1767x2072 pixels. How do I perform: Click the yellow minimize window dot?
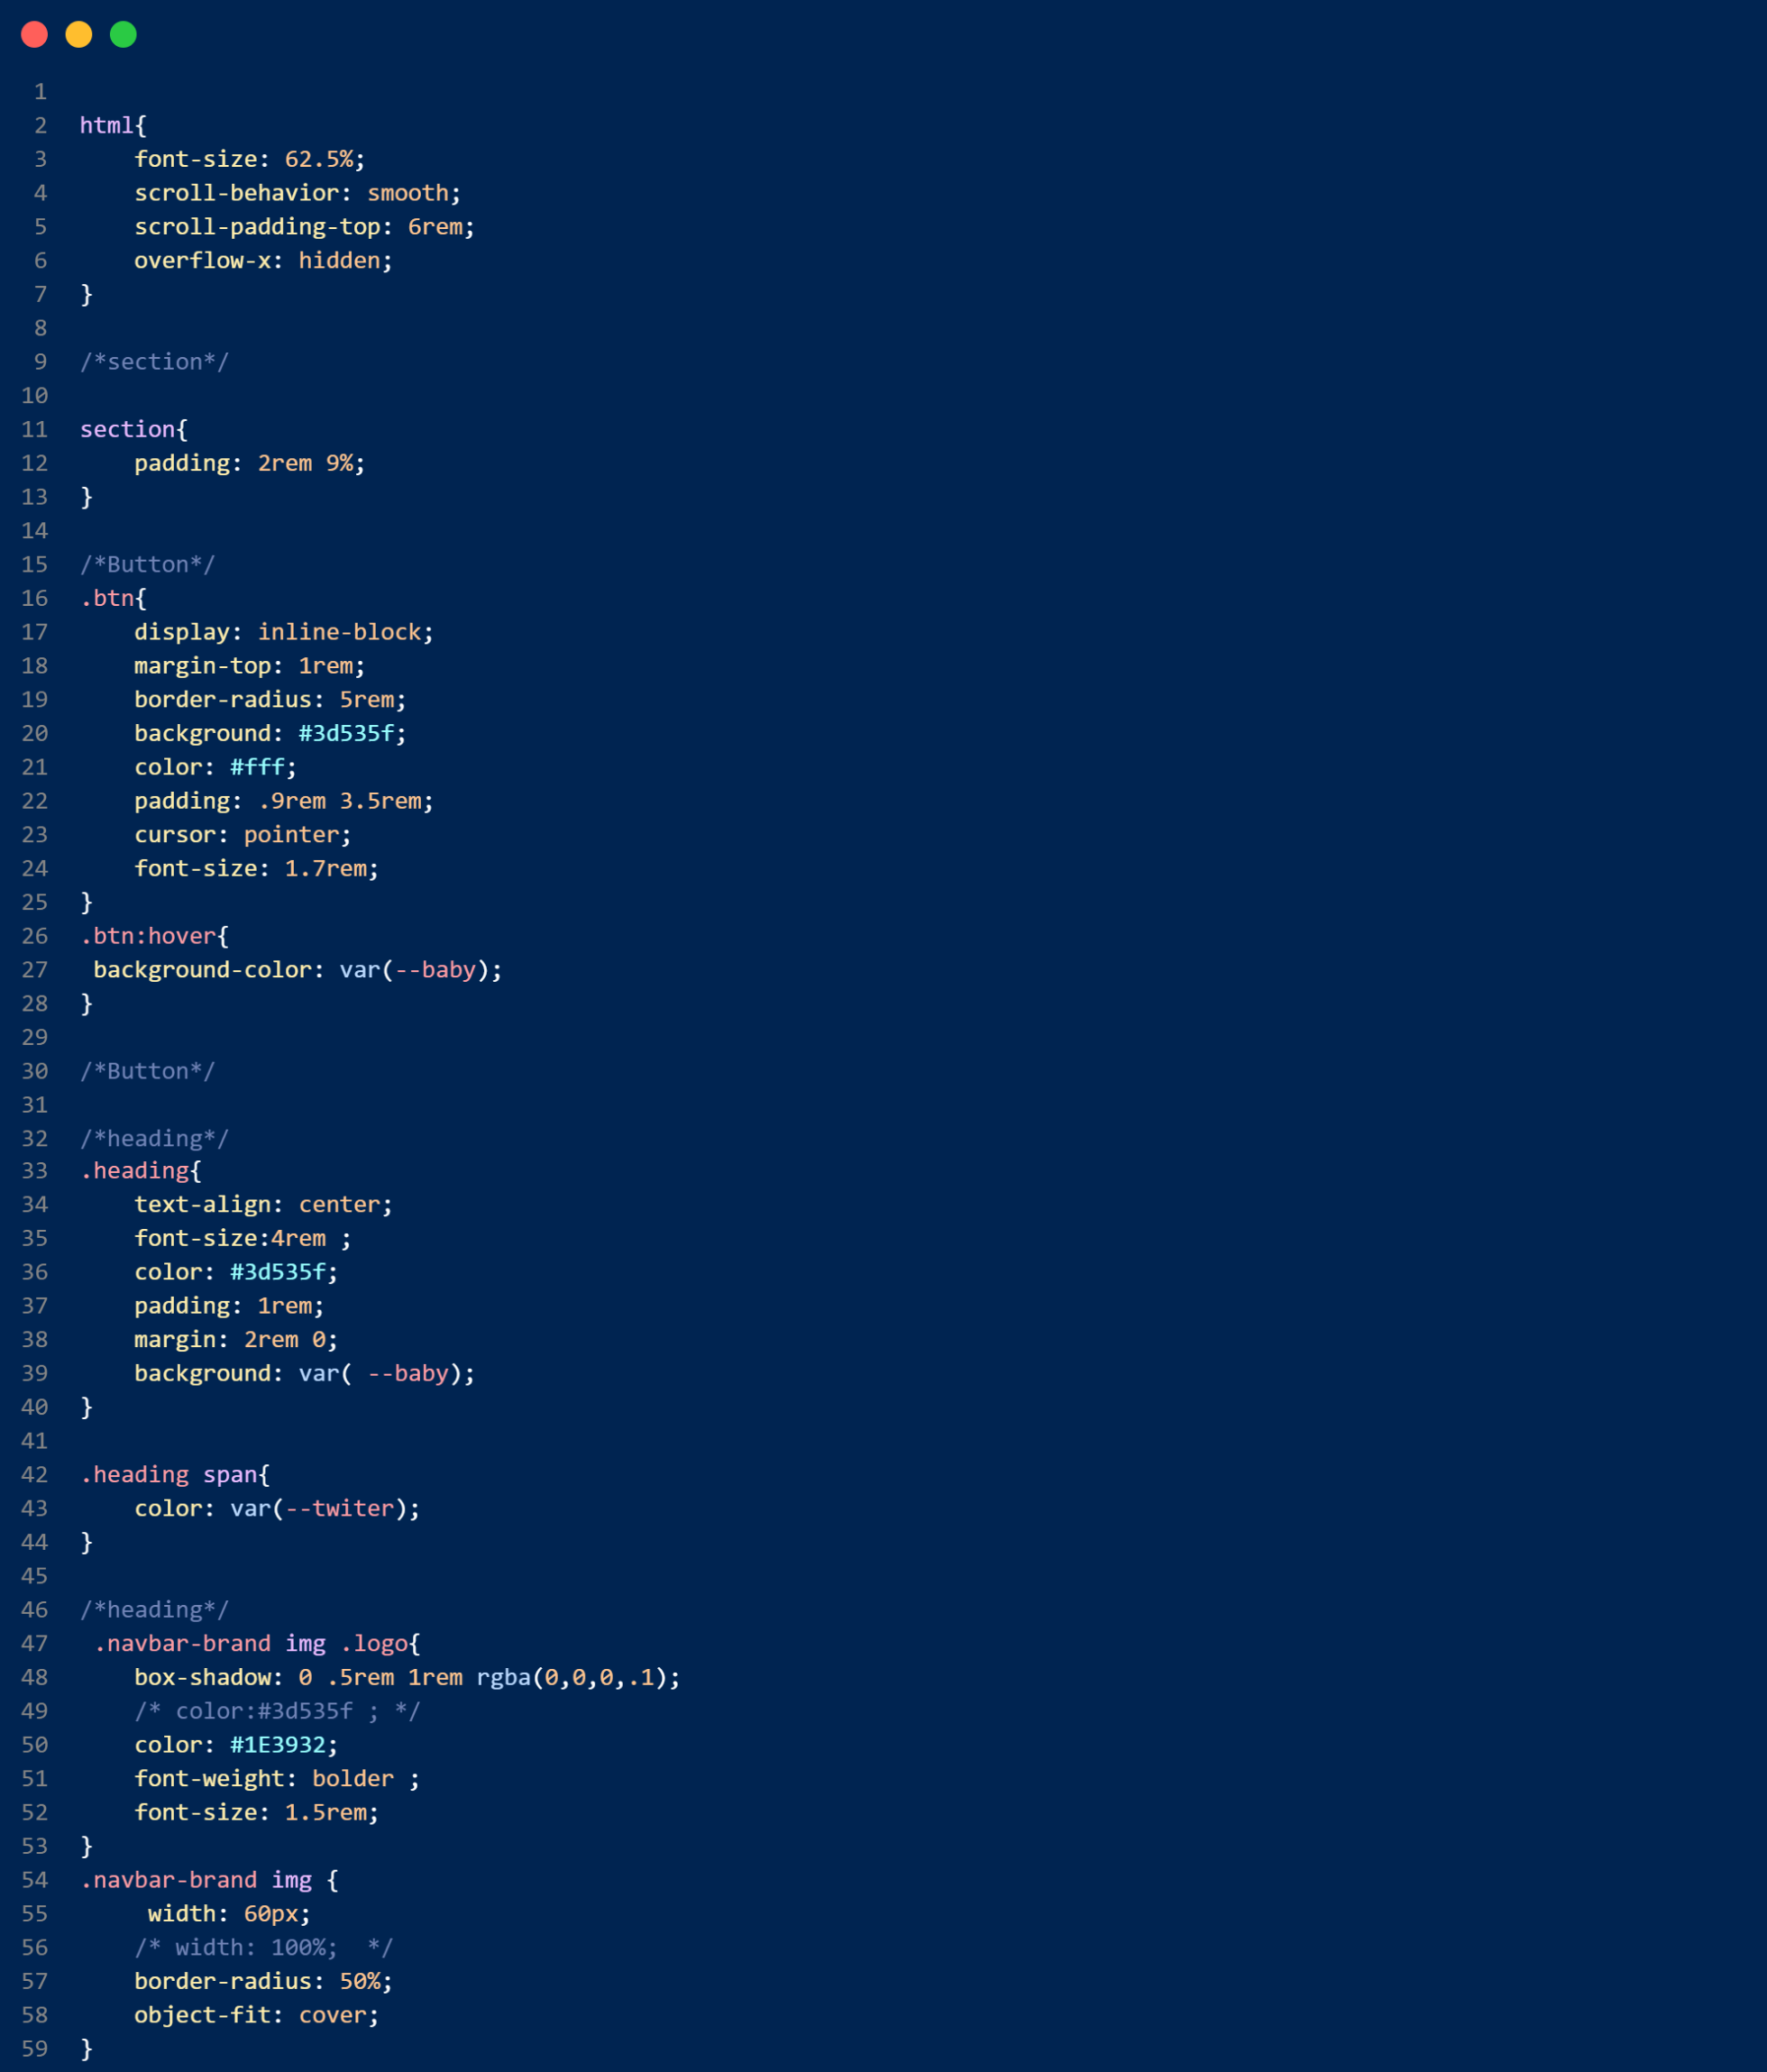click(79, 35)
